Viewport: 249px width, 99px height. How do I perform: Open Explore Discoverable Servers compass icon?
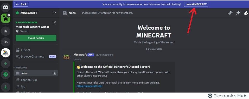6,74
